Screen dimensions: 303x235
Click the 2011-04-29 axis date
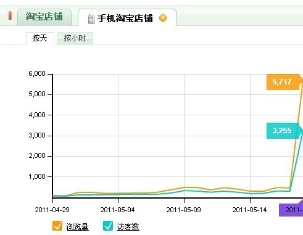[52, 210]
